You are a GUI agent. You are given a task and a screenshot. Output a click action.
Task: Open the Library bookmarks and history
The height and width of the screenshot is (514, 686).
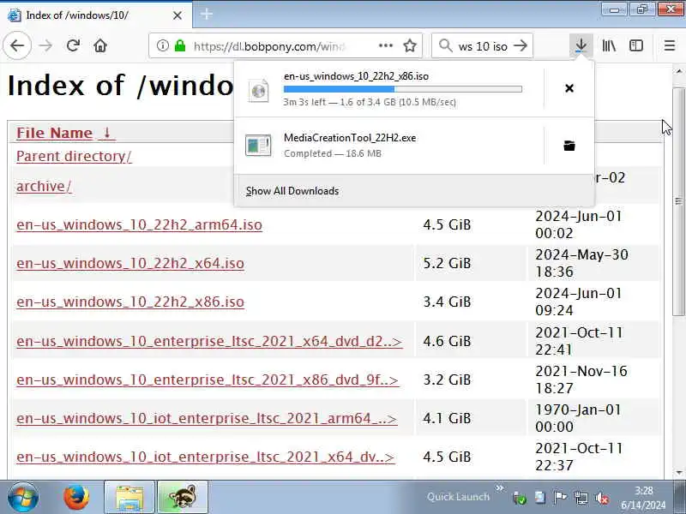609,45
